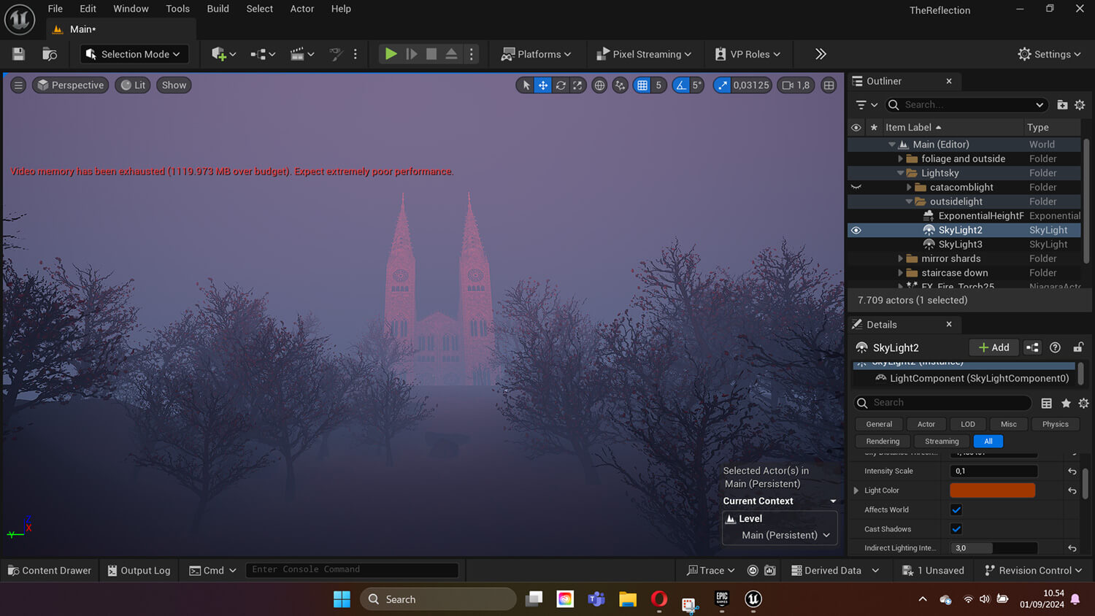Click the Stop playback button
Screen dimensions: 1095x616
[431, 54]
